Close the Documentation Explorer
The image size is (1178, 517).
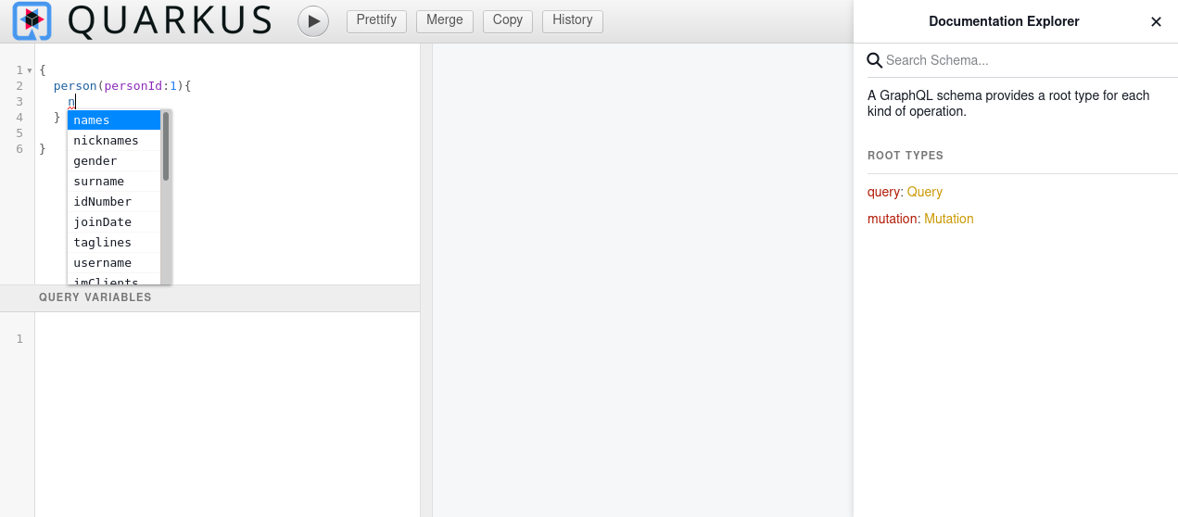1156,21
